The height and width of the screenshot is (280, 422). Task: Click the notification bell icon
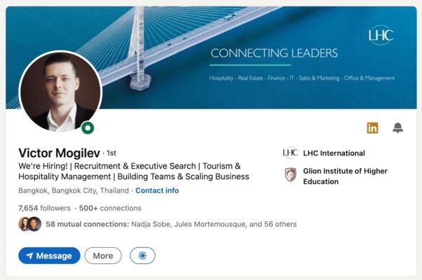click(x=397, y=127)
